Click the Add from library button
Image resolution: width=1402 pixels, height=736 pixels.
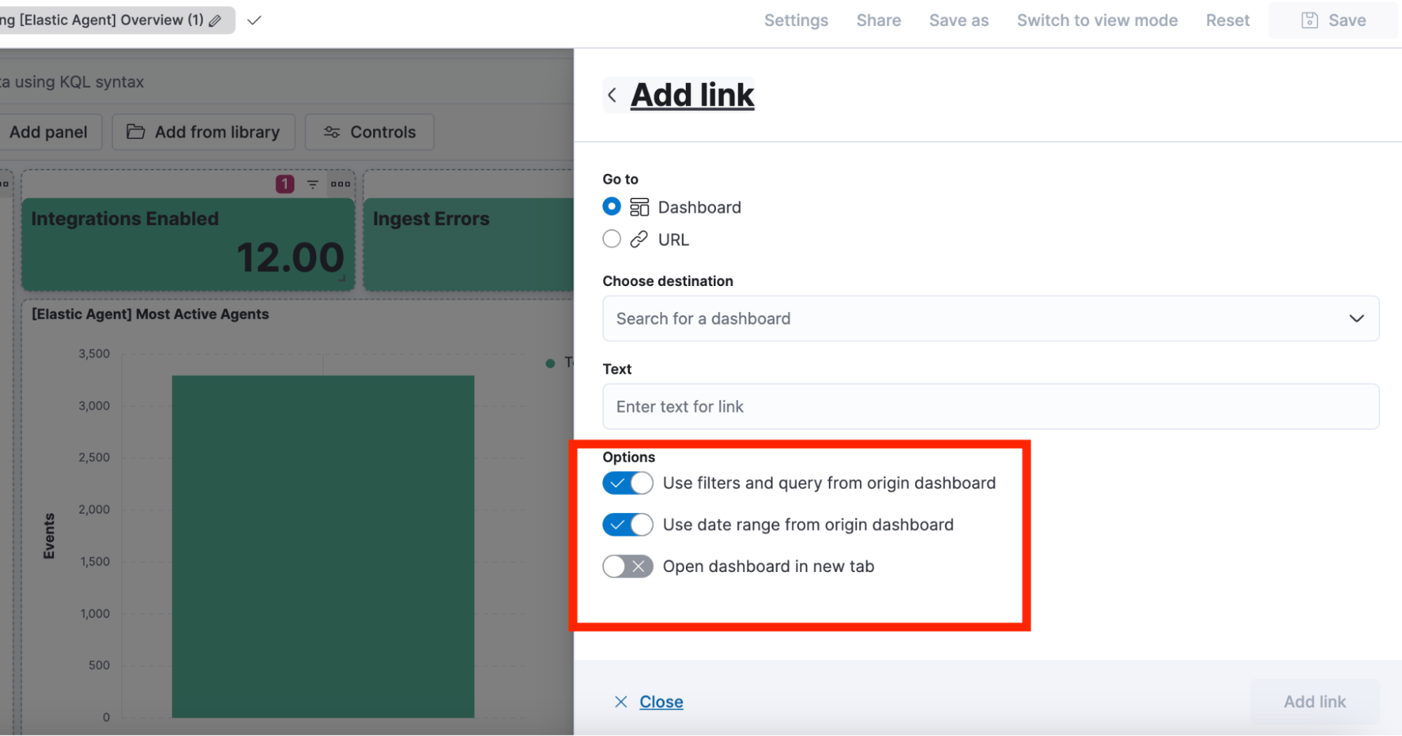203,132
